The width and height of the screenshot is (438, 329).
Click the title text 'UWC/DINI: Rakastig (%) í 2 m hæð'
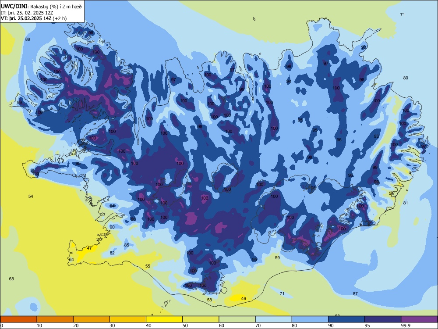[41, 7]
